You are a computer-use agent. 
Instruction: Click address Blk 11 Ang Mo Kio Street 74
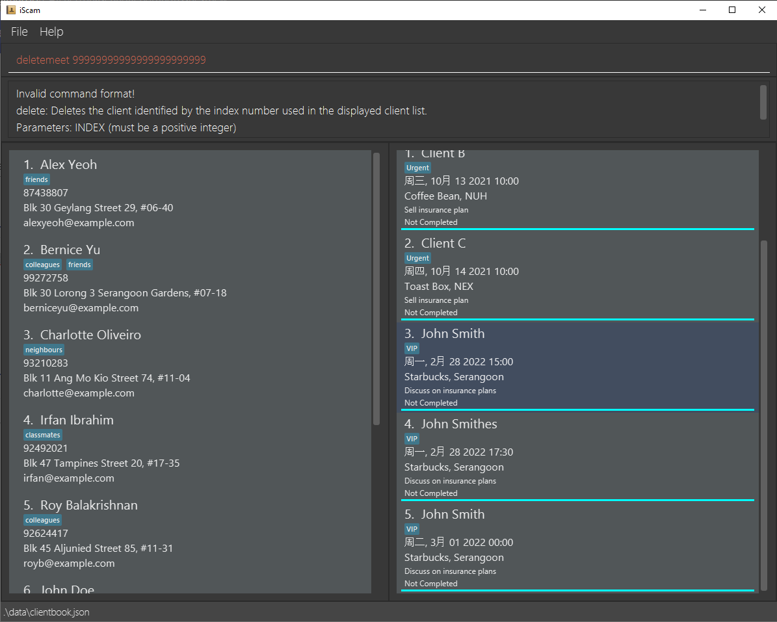pyautogui.click(x=107, y=378)
